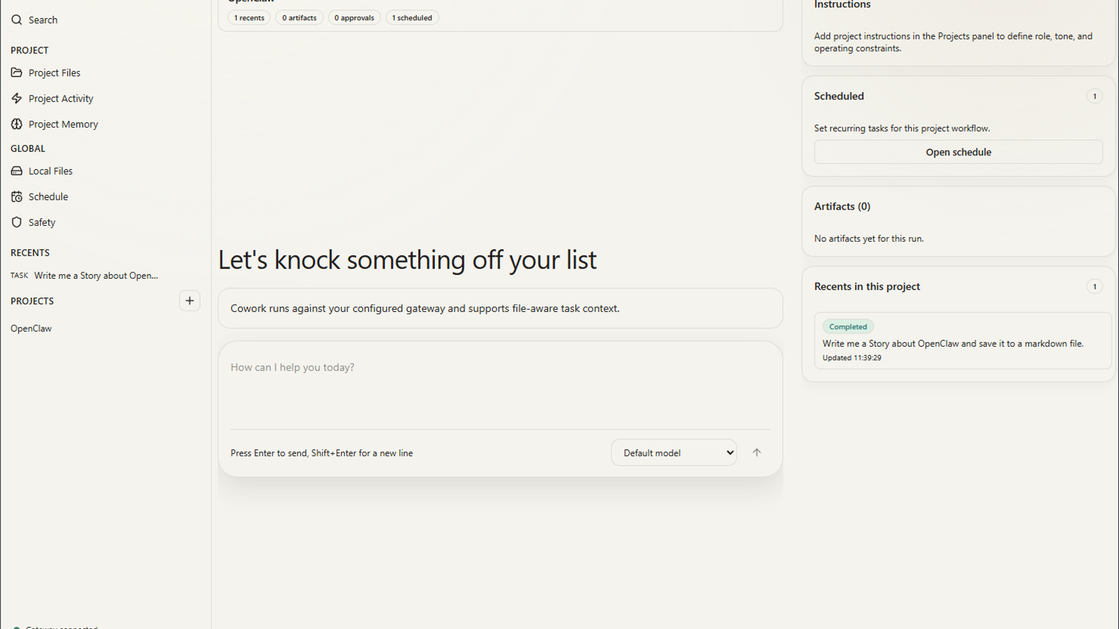Open the Schedule calendar icon

pyautogui.click(x=16, y=197)
